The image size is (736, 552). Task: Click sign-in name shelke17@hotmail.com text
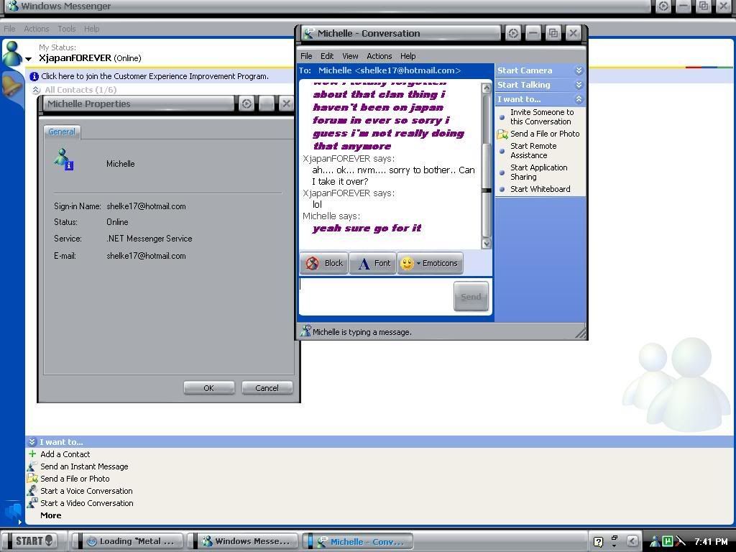(146, 206)
